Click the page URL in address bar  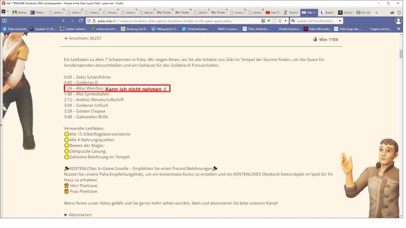click(165, 21)
